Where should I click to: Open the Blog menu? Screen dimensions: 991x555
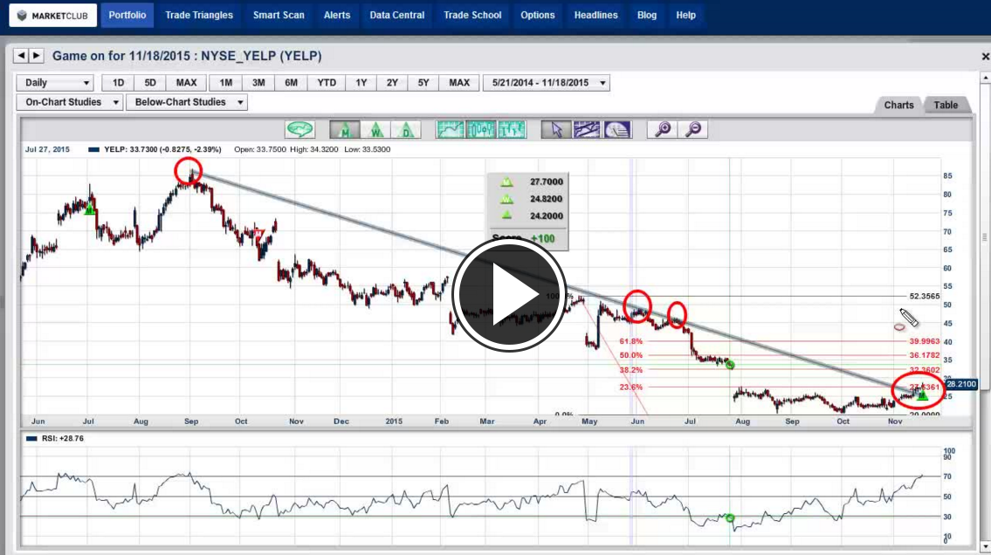point(647,15)
